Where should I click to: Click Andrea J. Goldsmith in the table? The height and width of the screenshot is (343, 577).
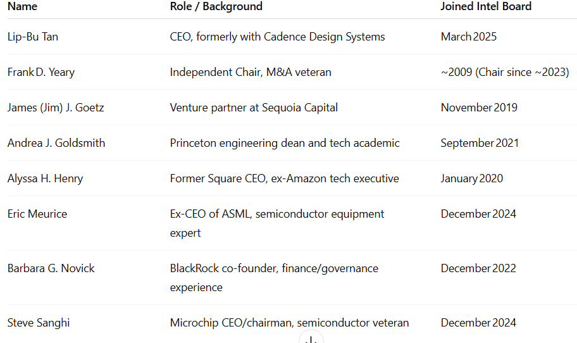56,143
